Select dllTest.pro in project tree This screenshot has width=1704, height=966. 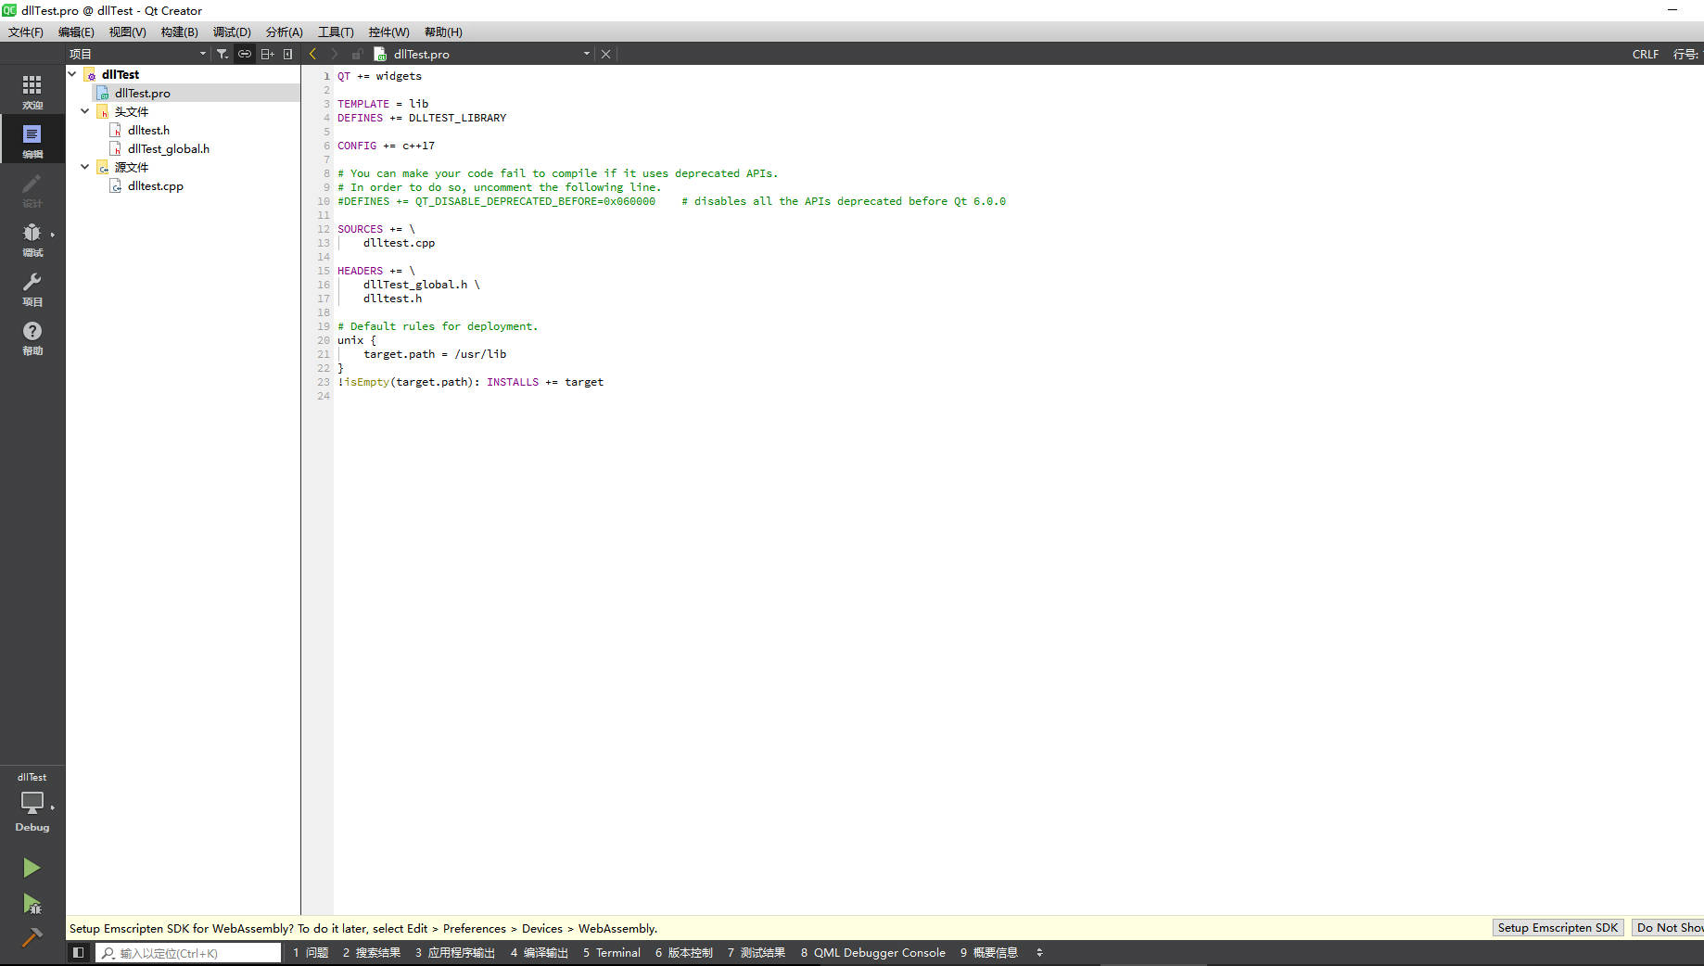(142, 93)
